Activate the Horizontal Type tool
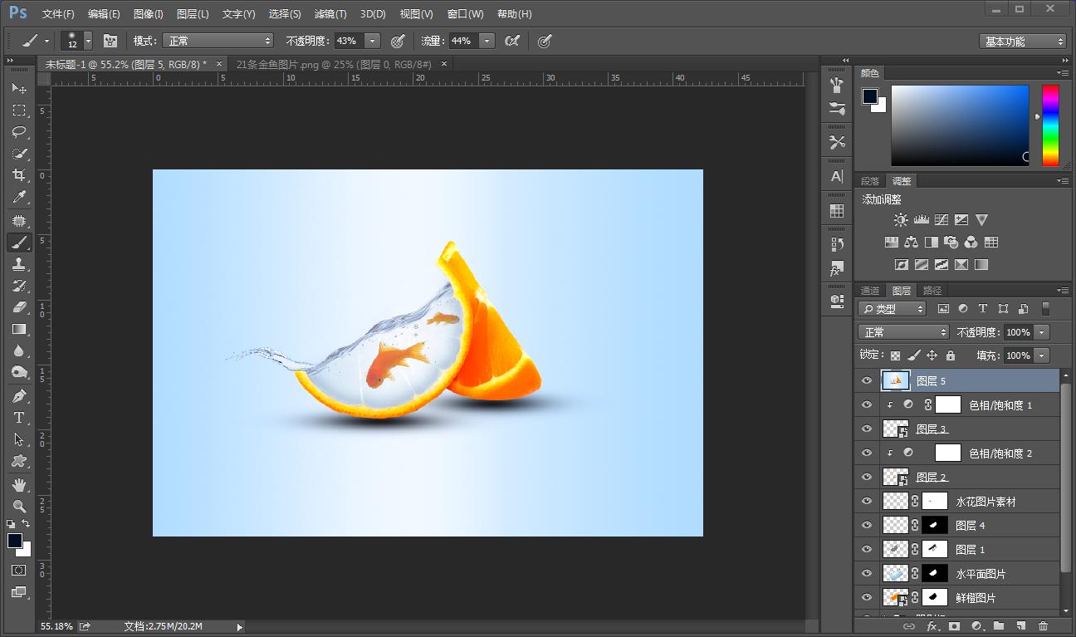The height and width of the screenshot is (637, 1076). click(19, 418)
